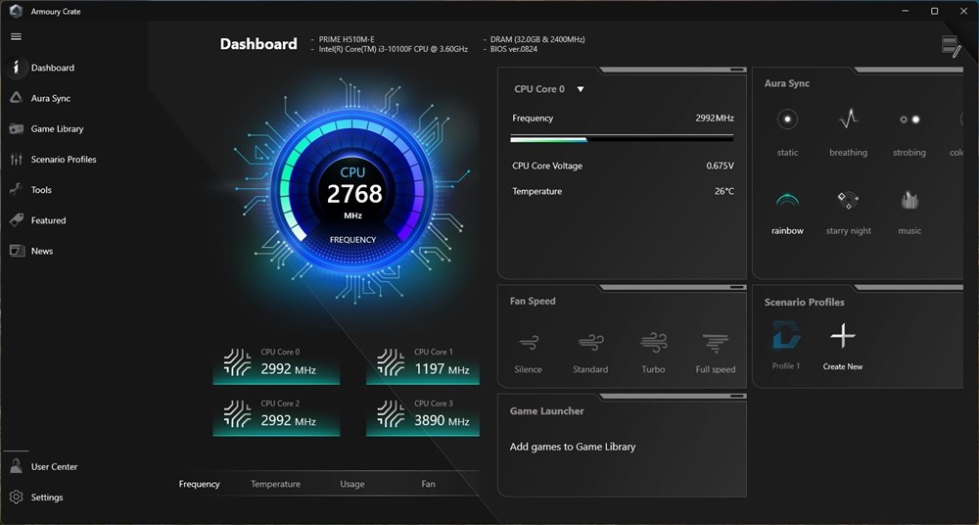Click the Aura Sync panel title
Viewport: 979px width, 525px height.
tap(787, 83)
